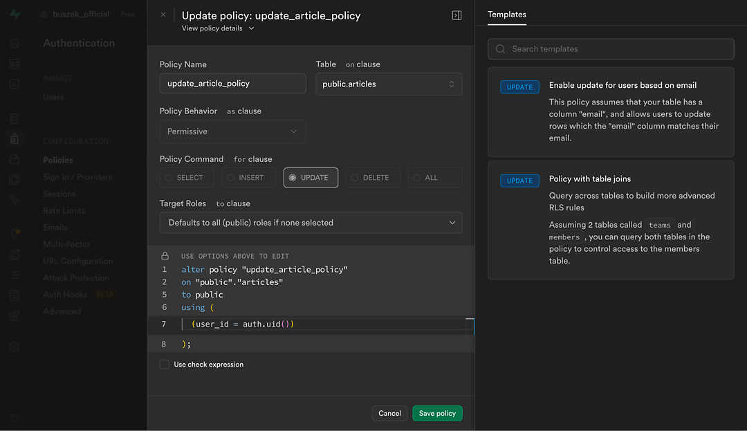Click the lock icon above the SQL editor
747x431 pixels.
(x=165, y=256)
